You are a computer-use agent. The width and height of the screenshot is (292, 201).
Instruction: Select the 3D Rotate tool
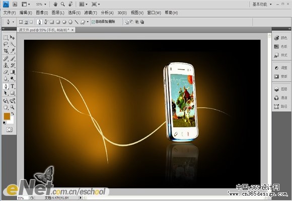(x=6, y=101)
